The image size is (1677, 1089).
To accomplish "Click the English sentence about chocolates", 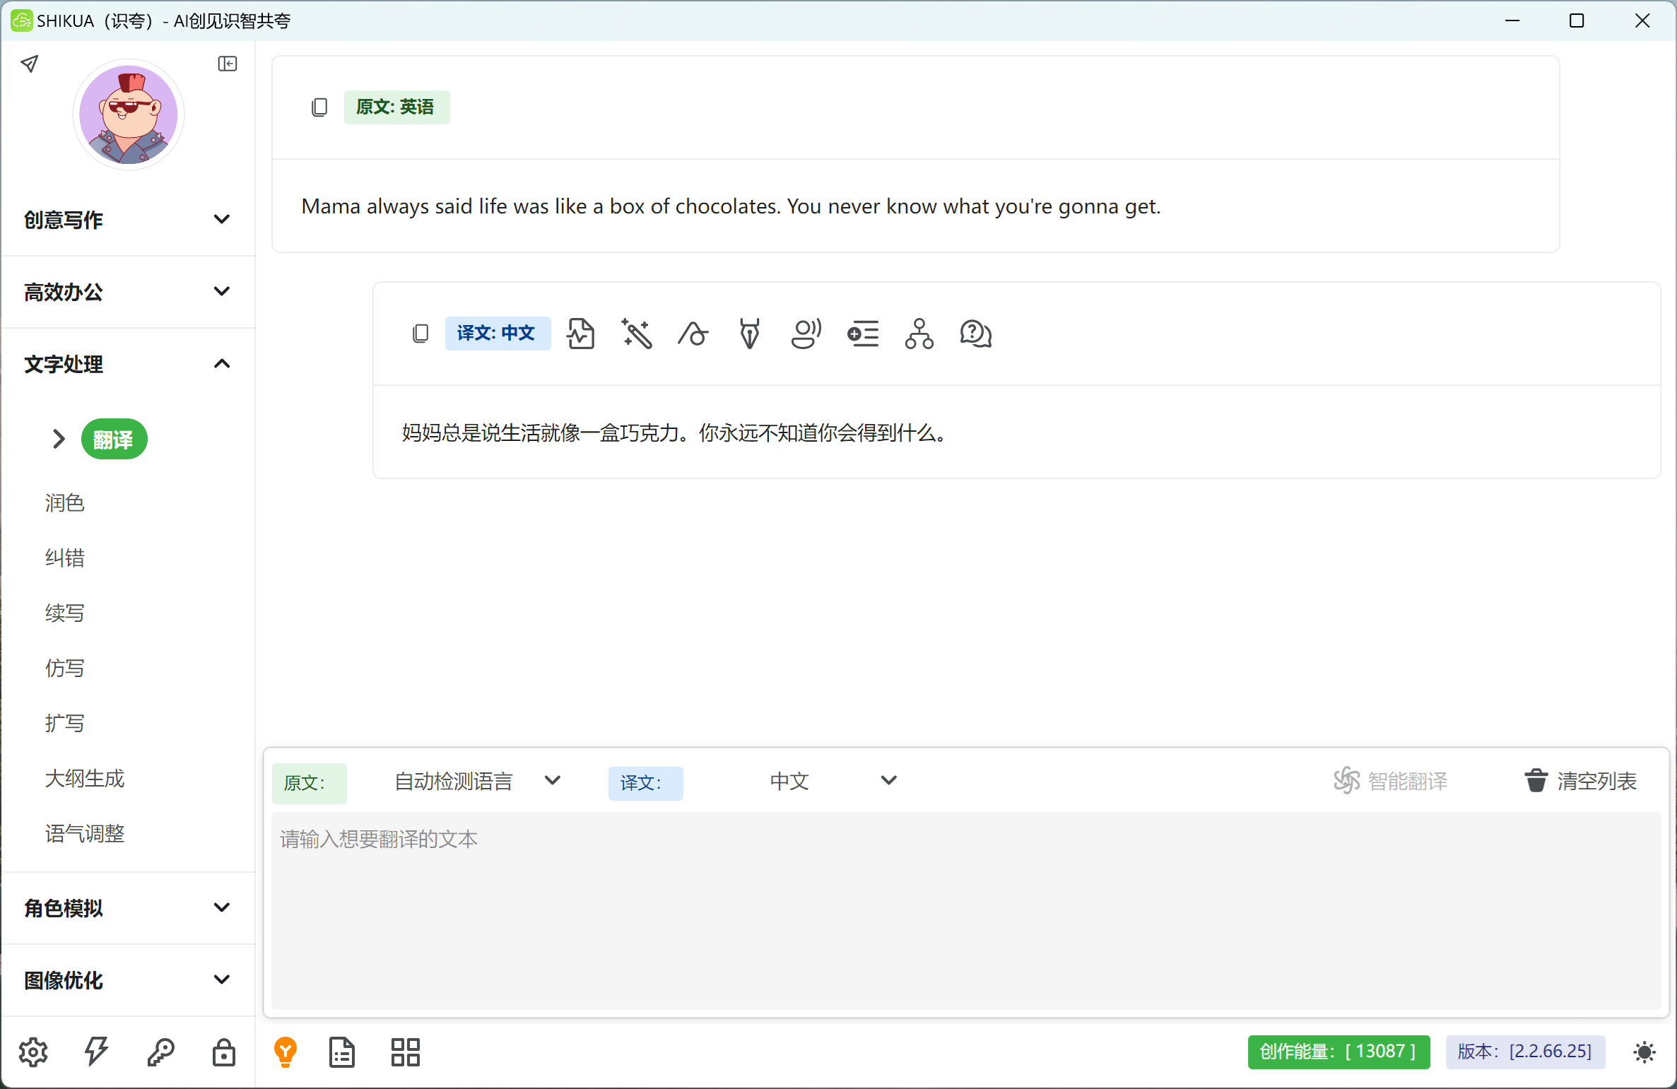I will coord(731,206).
